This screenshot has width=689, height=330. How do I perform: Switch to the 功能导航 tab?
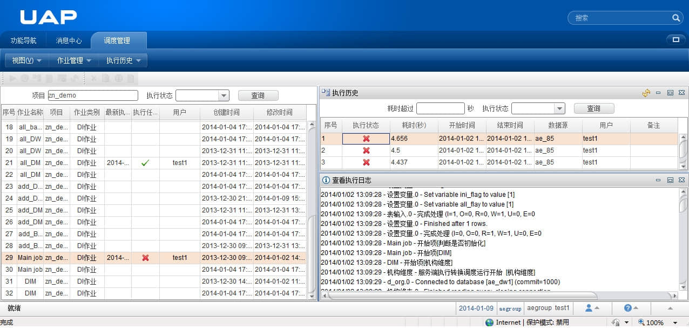[x=24, y=40]
